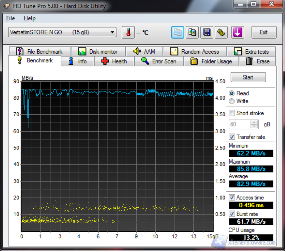Click the purple down arrow icon
This screenshot has width=285, height=251.
click(237, 32)
